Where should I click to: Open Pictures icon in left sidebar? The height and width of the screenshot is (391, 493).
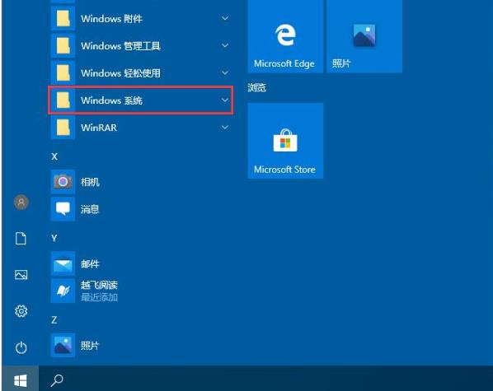21,275
